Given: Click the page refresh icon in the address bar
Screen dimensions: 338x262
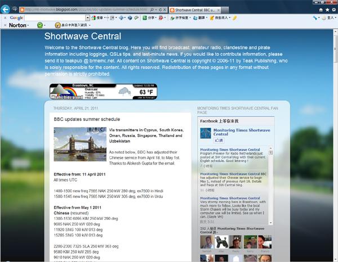Looking at the screenshot, I should pyautogui.click(x=160, y=10).
